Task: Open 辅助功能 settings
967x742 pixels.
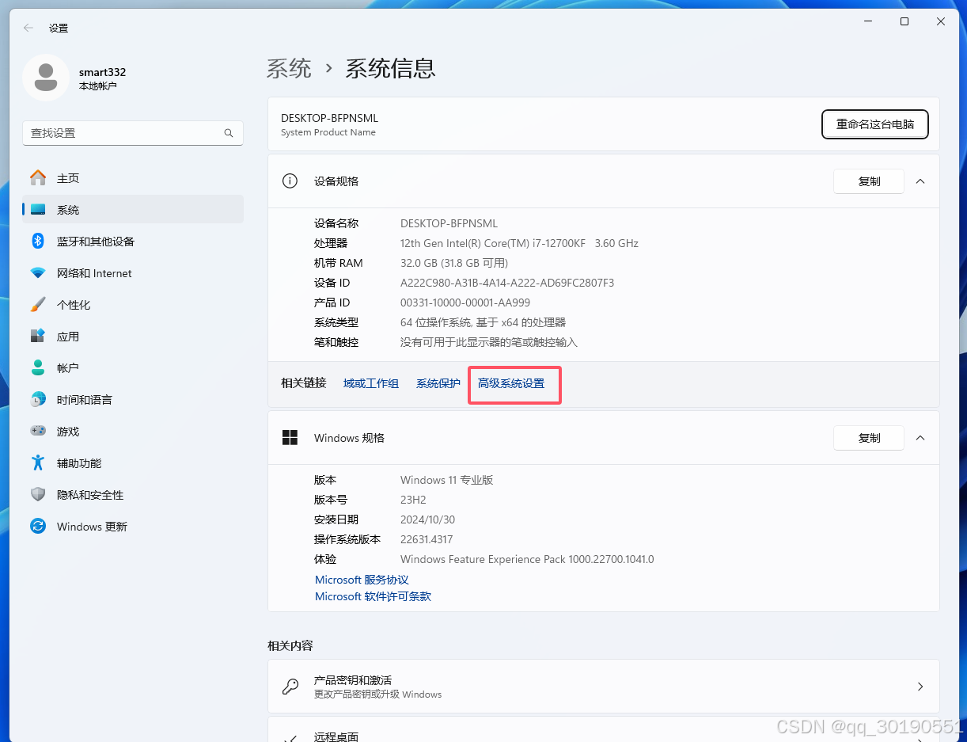Action: [x=133, y=463]
